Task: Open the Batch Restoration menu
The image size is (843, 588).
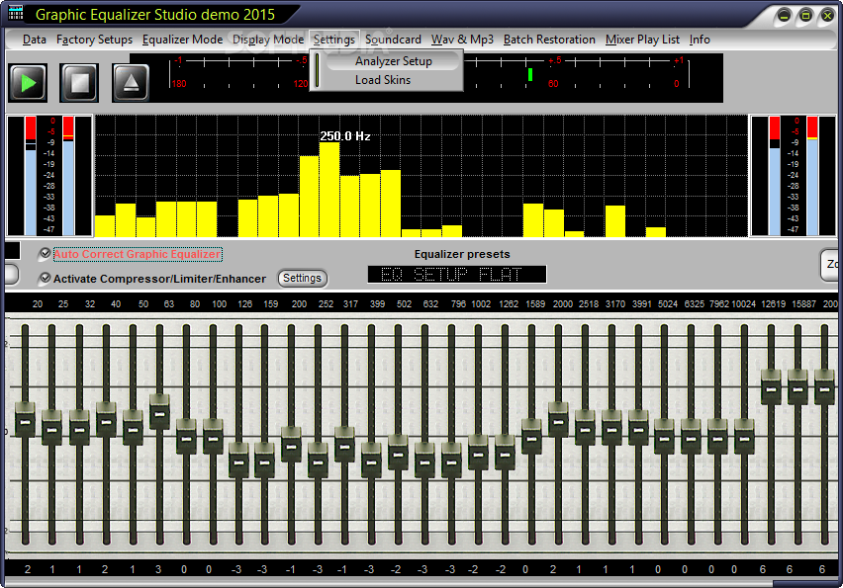Action: pos(549,40)
